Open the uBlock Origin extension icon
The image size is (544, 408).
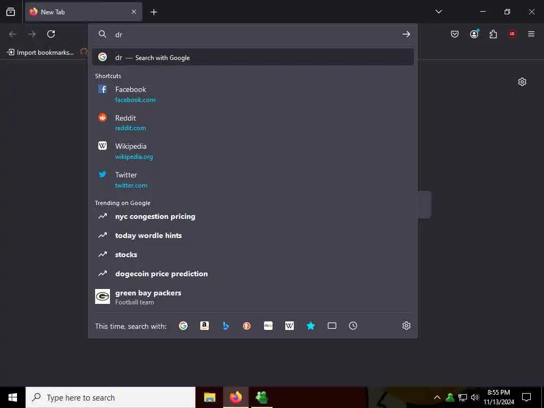tap(512, 34)
